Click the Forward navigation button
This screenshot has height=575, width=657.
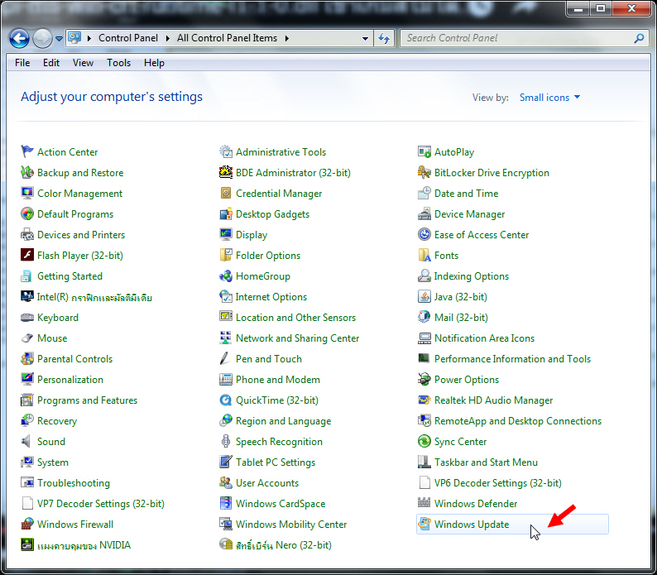tap(42, 39)
